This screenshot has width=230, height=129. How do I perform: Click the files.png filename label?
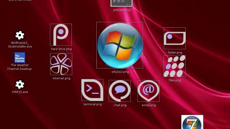click(x=175, y=80)
